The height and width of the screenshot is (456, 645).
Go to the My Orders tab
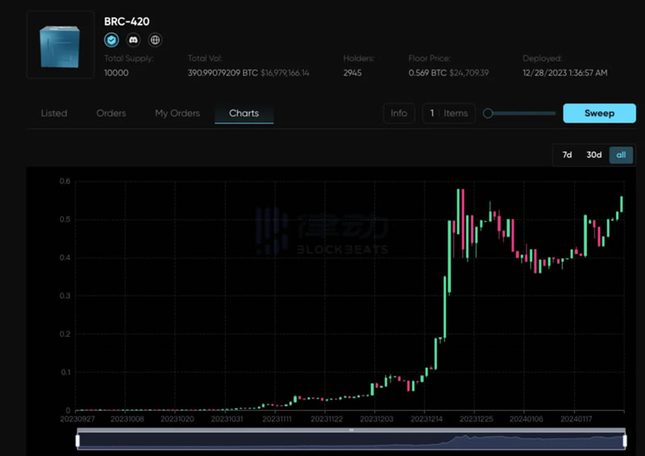177,113
